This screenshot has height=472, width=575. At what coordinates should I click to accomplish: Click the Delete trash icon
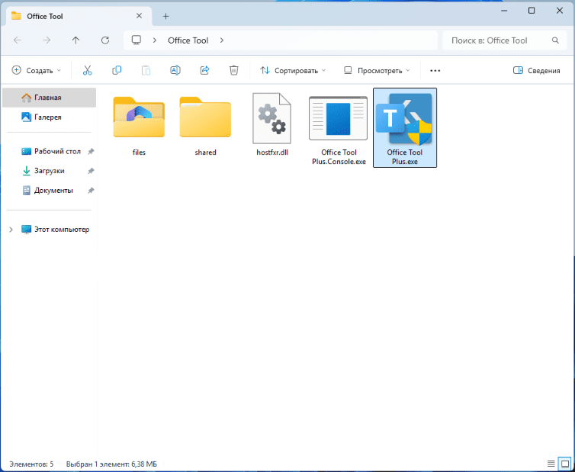click(234, 70)
